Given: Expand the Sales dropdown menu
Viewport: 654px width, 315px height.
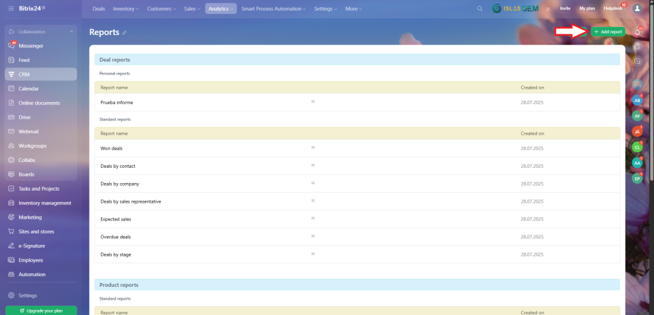Looking at the screenshot, I should tap(192, 9).
